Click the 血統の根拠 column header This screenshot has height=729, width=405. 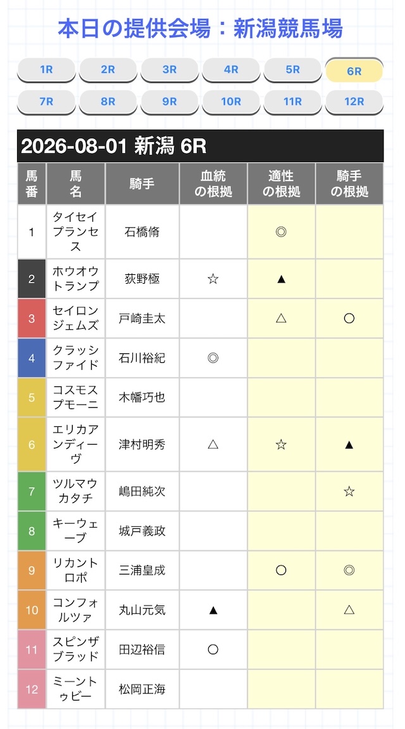pyautogui.click(x=213, y=184)
